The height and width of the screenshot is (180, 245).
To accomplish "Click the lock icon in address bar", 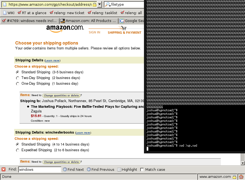I will click(x=94, y=4).
